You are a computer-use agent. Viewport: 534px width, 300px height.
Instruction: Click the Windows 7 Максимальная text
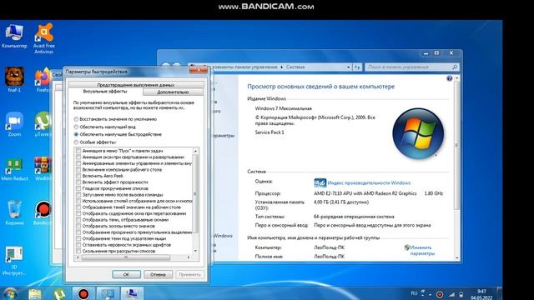(x=284, y=108)
